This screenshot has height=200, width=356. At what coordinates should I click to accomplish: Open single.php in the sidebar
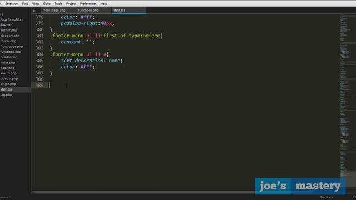(8, 84)
